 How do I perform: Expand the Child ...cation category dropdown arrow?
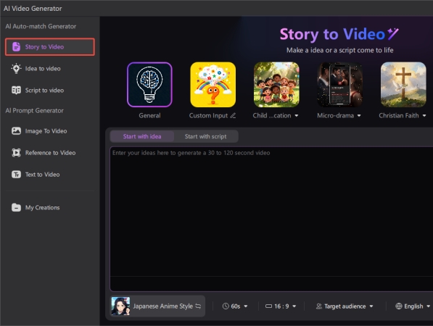point(297,116)
